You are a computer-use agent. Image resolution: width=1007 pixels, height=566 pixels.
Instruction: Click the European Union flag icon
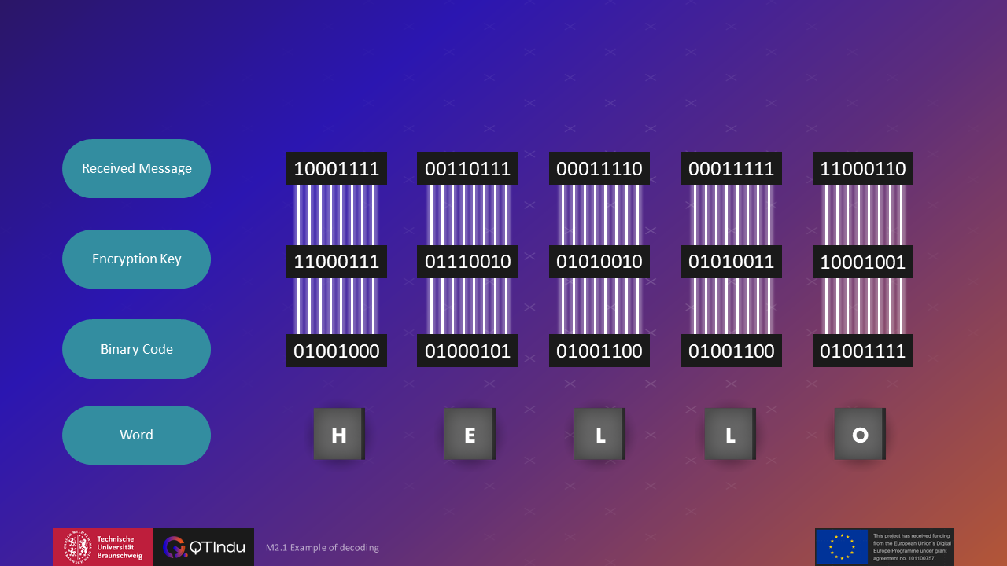click(842, 547)
